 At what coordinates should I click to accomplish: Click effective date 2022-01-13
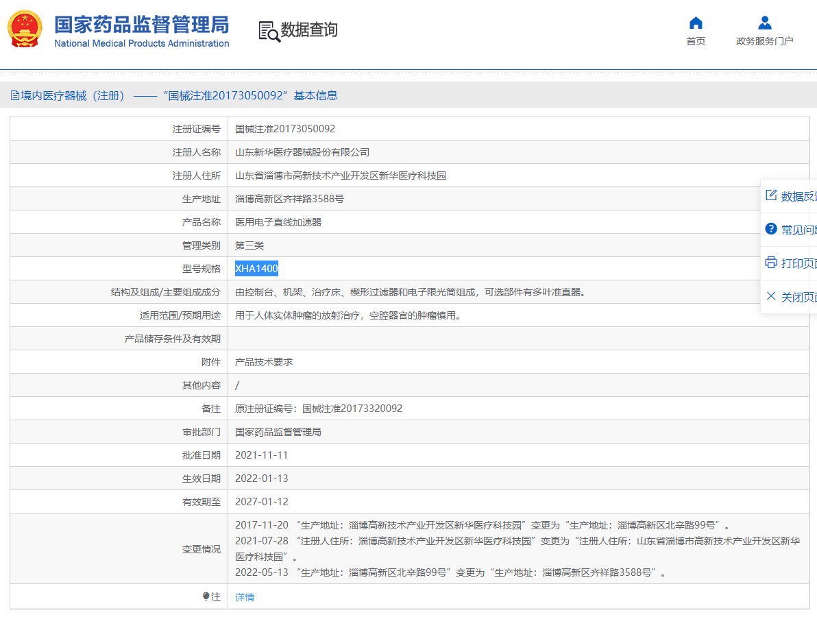[261, 479]
